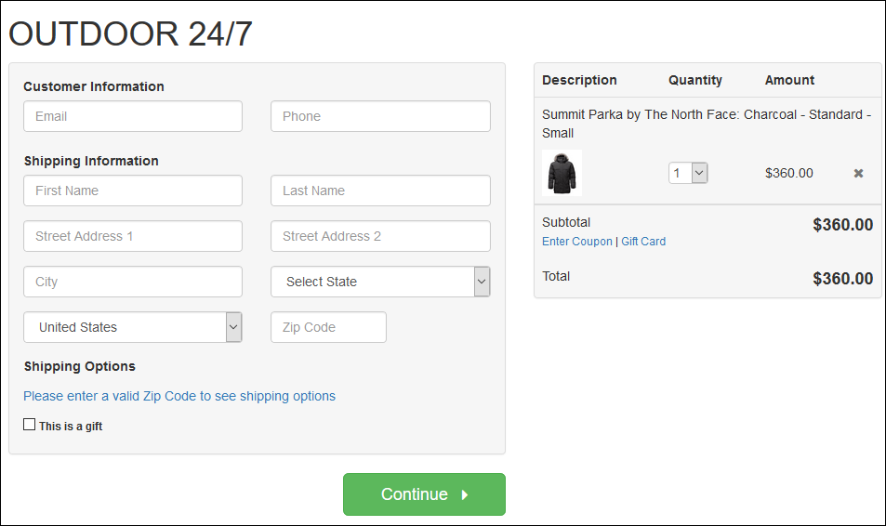Focus the Phone input field
This screenshot has width=886, height=526.
(380, 116)
